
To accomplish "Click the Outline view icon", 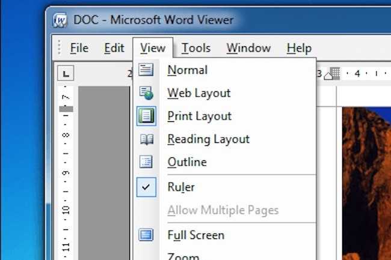I will (146, 162).
